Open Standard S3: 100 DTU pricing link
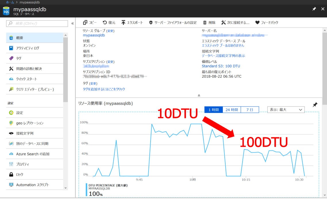Image resolution: width=327 pixels, height=199 pixels. 221,66
